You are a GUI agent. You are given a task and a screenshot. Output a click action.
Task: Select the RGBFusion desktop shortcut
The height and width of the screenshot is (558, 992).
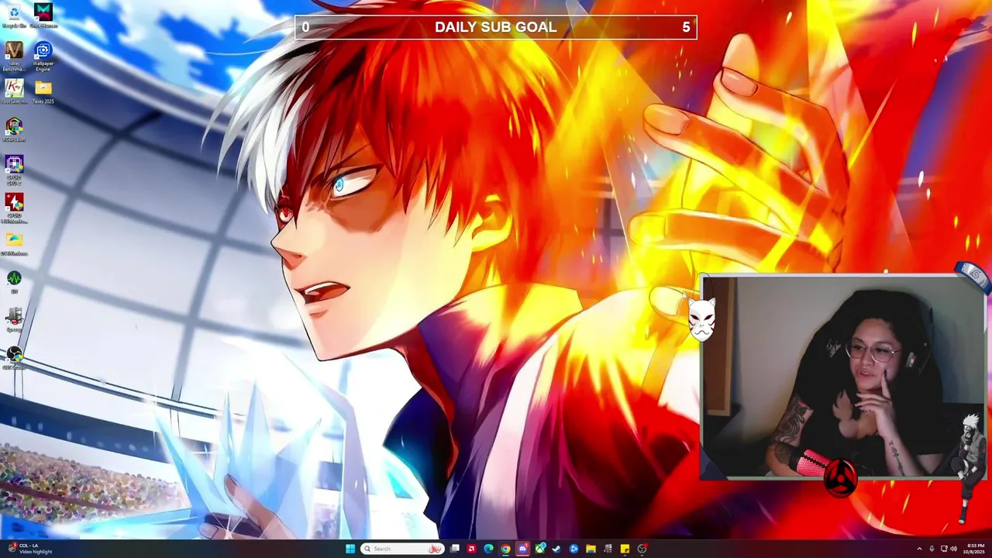(x=14, y=129)
